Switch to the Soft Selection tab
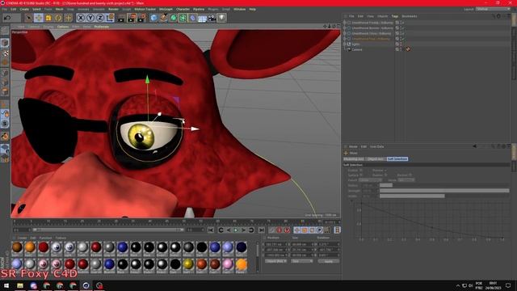517x291 pixels. (397, 159)
